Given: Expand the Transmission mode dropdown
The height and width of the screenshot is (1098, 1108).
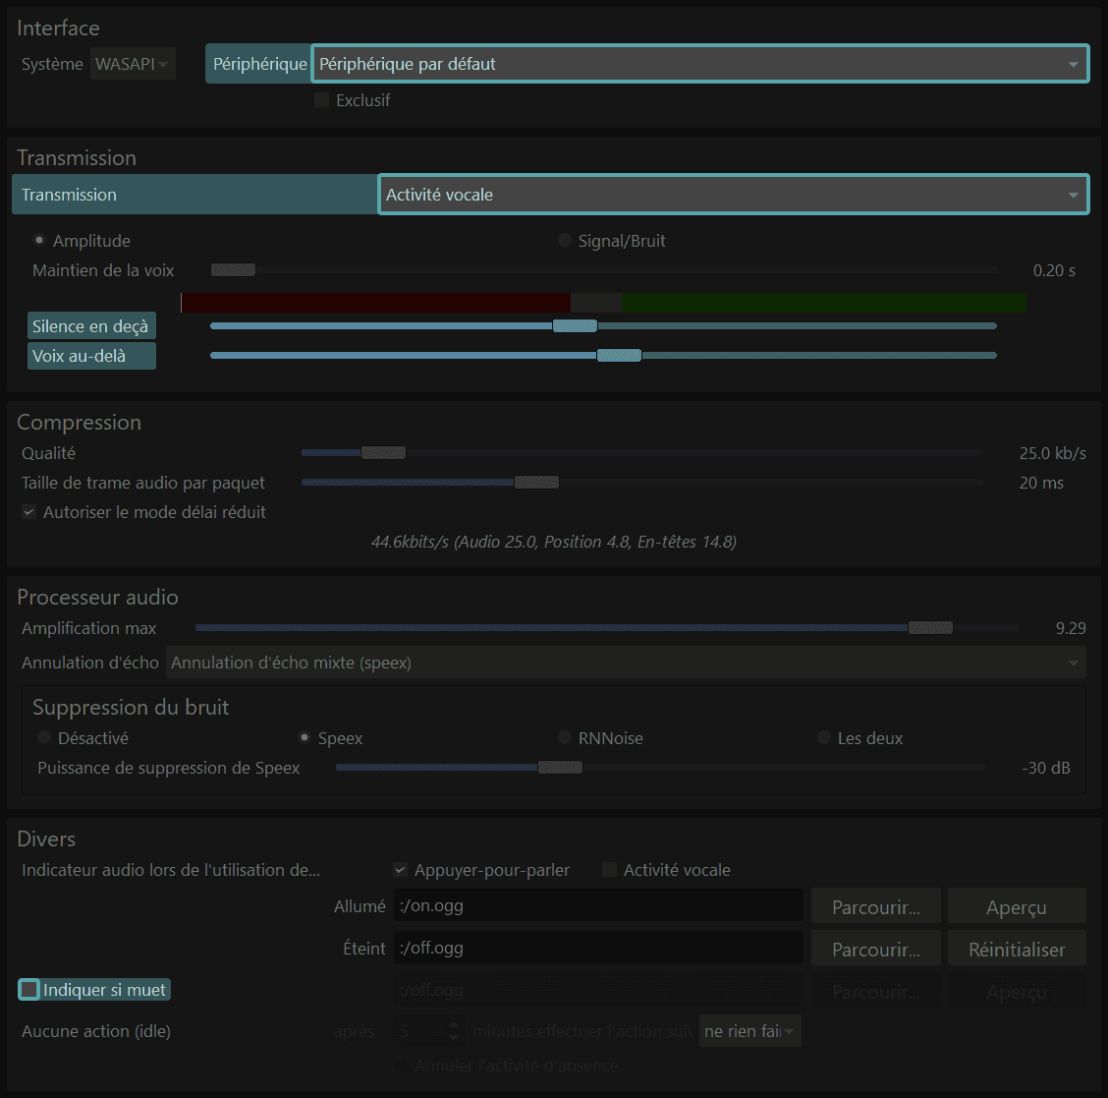Looking at the screenshot, I should click(732, 195).
